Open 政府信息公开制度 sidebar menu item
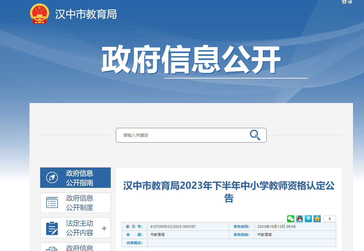The height and width of the screenshot is (251, 364). (x=79, y=203)
